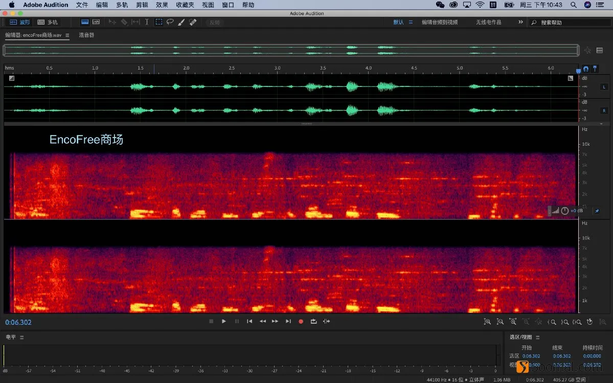Open the 效果 menu
Image resolution: width=613 pixels, height=383 pixels.
pyautogui.click(x=162, y=5)
